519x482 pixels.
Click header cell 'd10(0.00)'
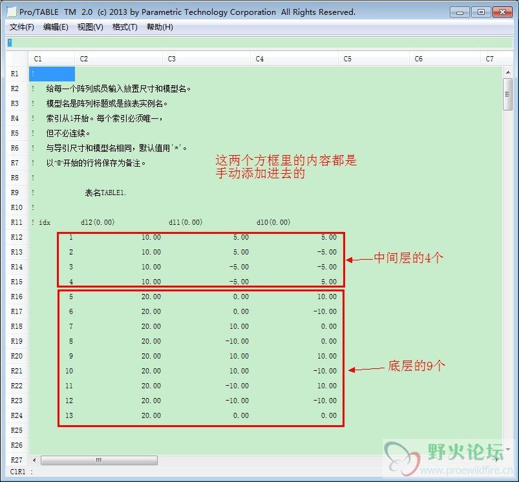273,222
